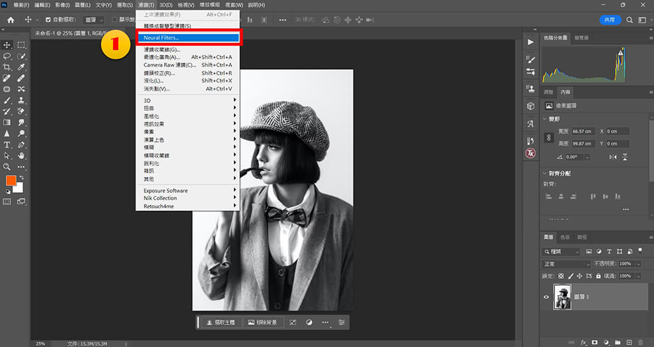The height and width of the screenshot is (347, 654).
Task: Toggle link width and height chain
Action: click(549, 137)
